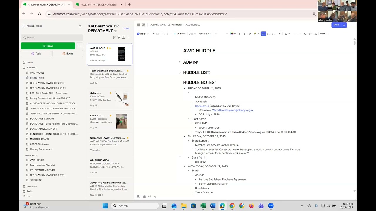Click the tag icon at note bottom

point(145,196)
